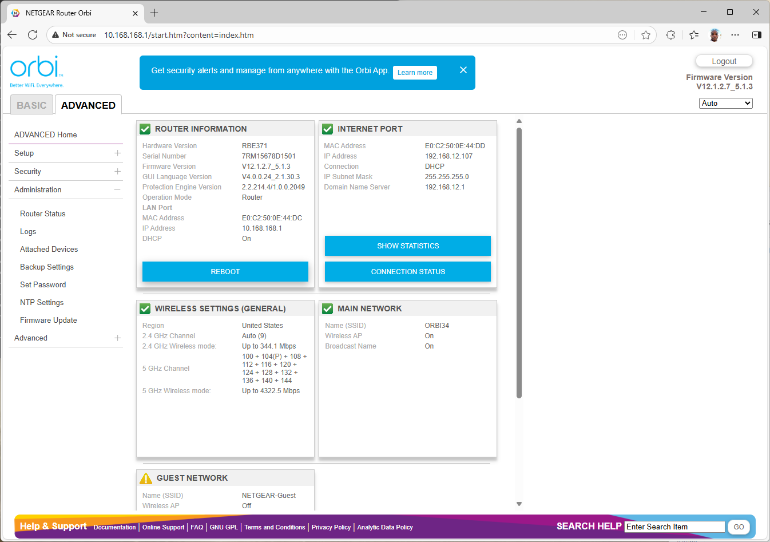This screenshot has height=542, width=770.
Task: Click the Logout button
Action: click(724, 61)
